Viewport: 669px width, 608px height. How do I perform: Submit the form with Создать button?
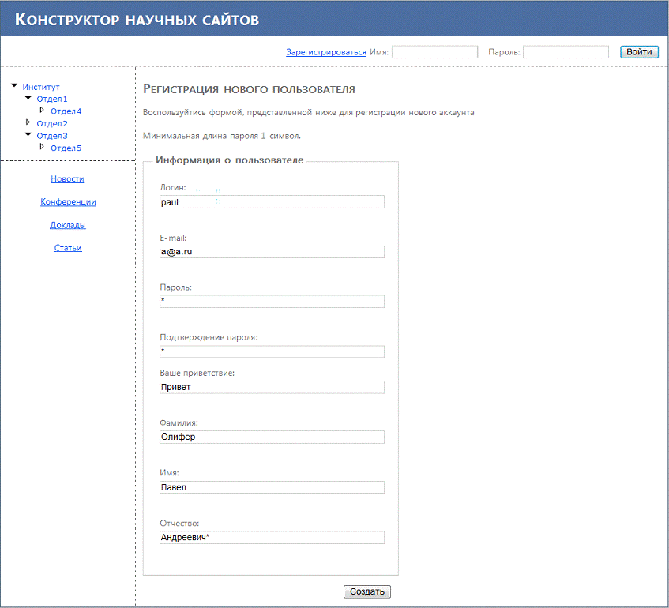367,591
